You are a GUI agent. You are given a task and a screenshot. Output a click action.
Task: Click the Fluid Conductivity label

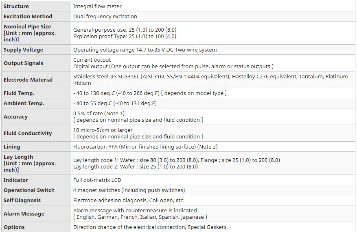click(x=28, y=133)
